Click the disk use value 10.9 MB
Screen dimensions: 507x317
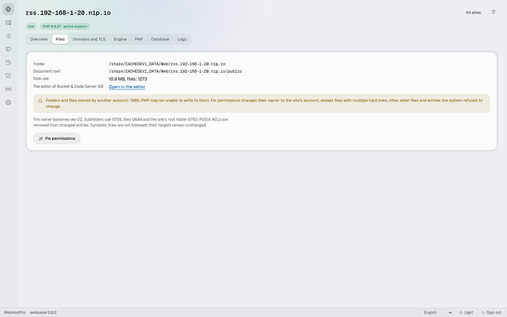pyautogui.click(x=128, y=79)
